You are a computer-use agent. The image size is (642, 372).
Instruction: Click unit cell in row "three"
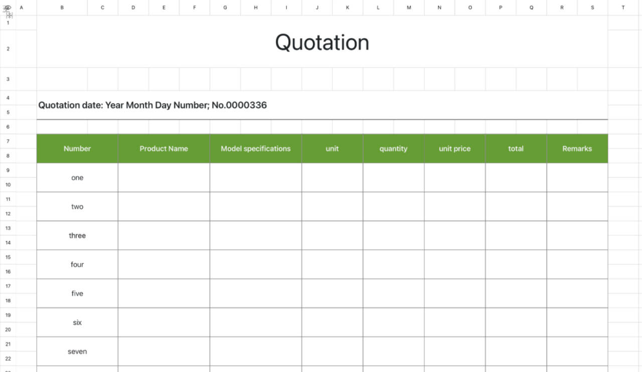(332, 236)
